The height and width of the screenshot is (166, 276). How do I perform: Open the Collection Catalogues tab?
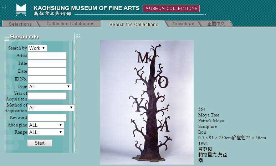(x=70, y=24)
